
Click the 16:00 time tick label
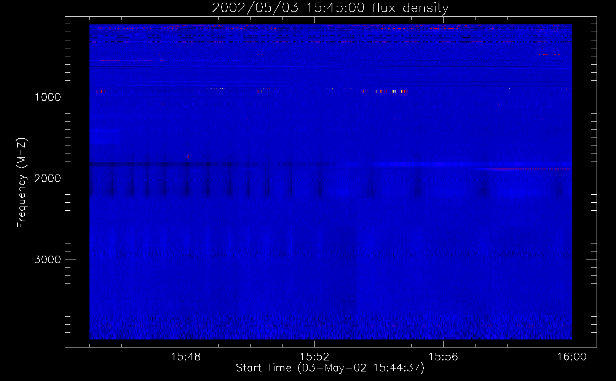572,357
